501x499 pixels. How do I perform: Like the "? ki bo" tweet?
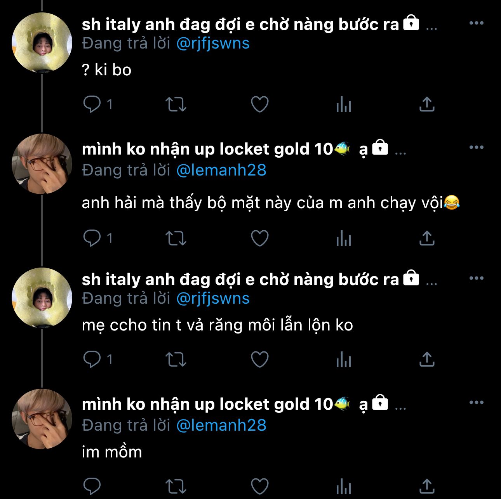point(260,104)
